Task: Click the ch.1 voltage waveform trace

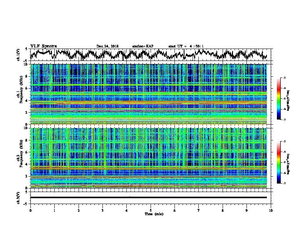Action: (149, 54)
